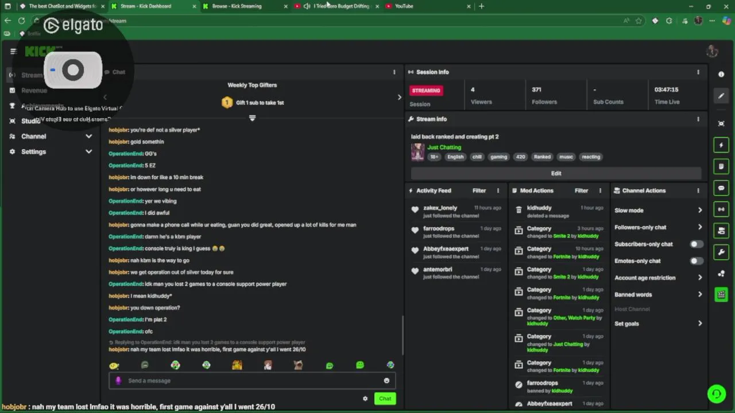This screenshot has width=735, height=413.
Task: Open the emoji picker in message box
Action: (386, 380)
